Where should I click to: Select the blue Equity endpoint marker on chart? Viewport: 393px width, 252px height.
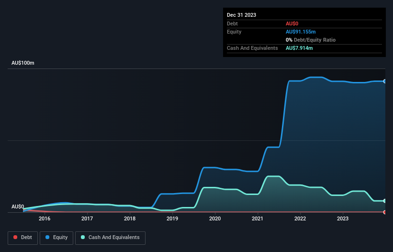[385, 81]
